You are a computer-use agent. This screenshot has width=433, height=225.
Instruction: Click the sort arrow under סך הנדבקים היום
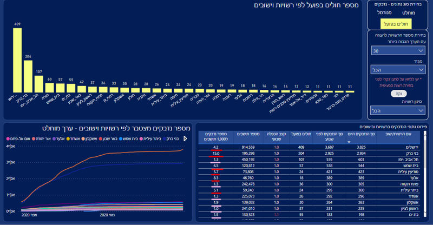[x=349, y=142]
